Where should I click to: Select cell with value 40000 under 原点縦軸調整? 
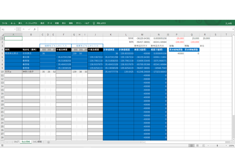pyautogui.click(x=177, y=53)
